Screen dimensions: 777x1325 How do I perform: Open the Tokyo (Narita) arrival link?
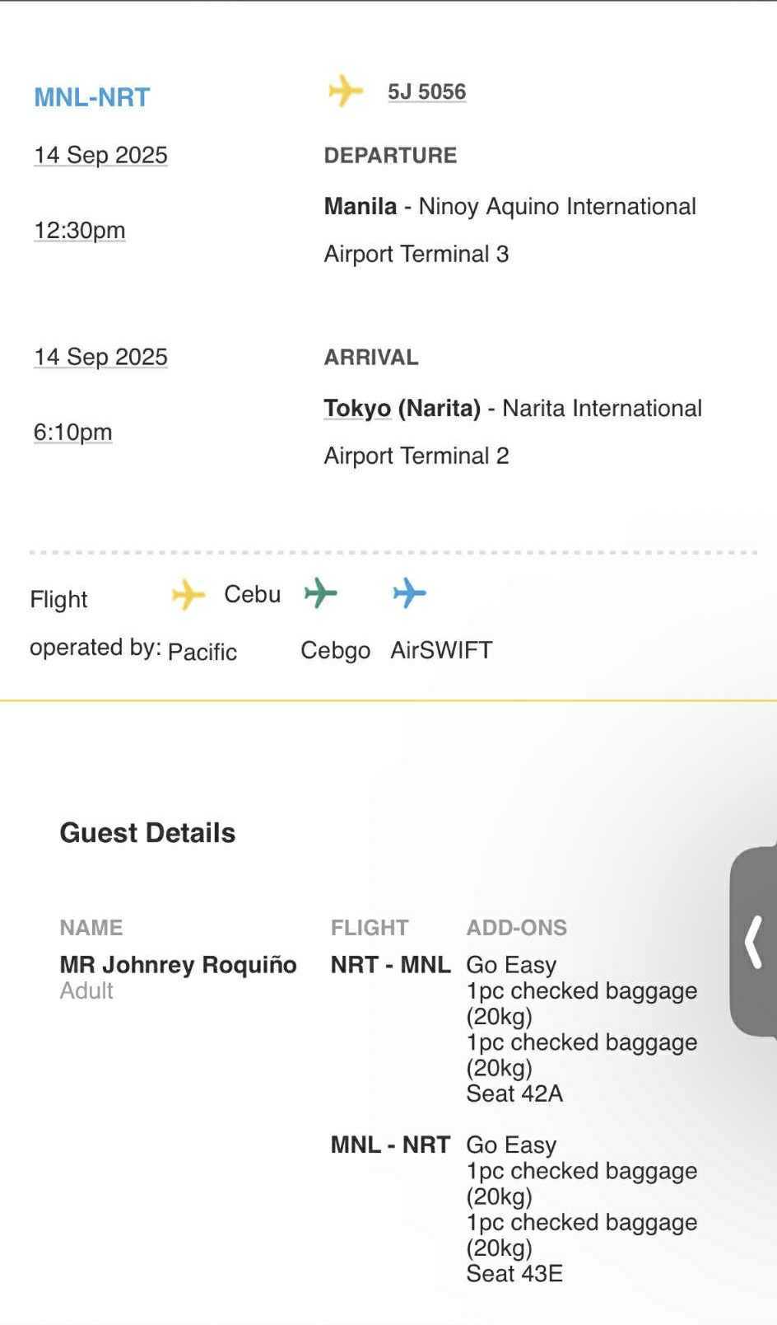pyautogui.click(x=402, y=408)
